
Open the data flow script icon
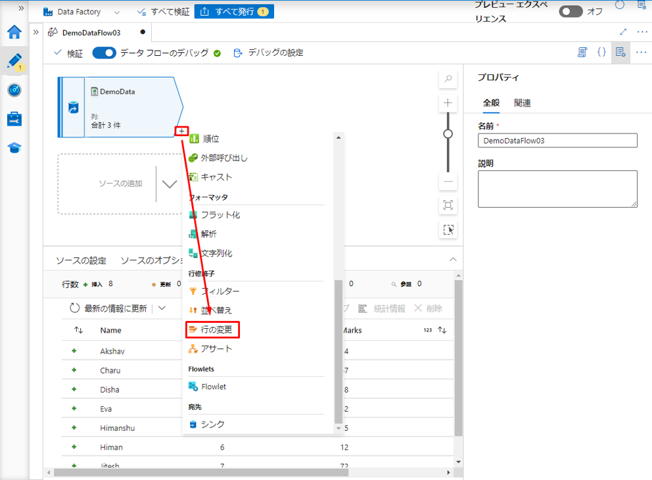pos(582,53)
